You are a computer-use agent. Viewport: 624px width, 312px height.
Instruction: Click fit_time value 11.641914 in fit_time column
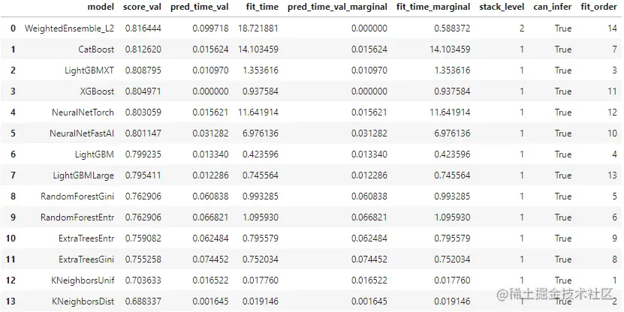coord(258,112)
